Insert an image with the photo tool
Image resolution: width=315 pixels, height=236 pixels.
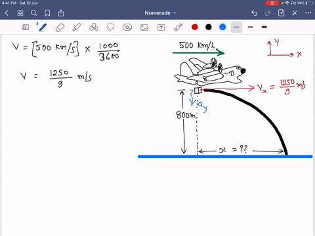click(x=144, y=28)
